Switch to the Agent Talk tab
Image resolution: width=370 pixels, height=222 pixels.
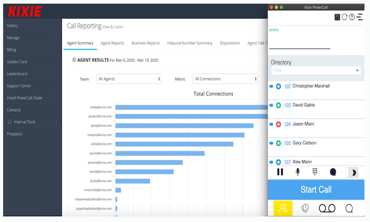[x=257, y=43]
